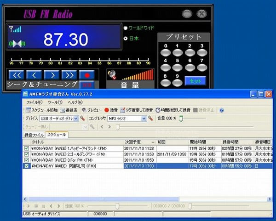276x221 pixels.
Task: Uncheck the ゴールデンアワー schedule checkbox
Action: click(x=27, y=154)
